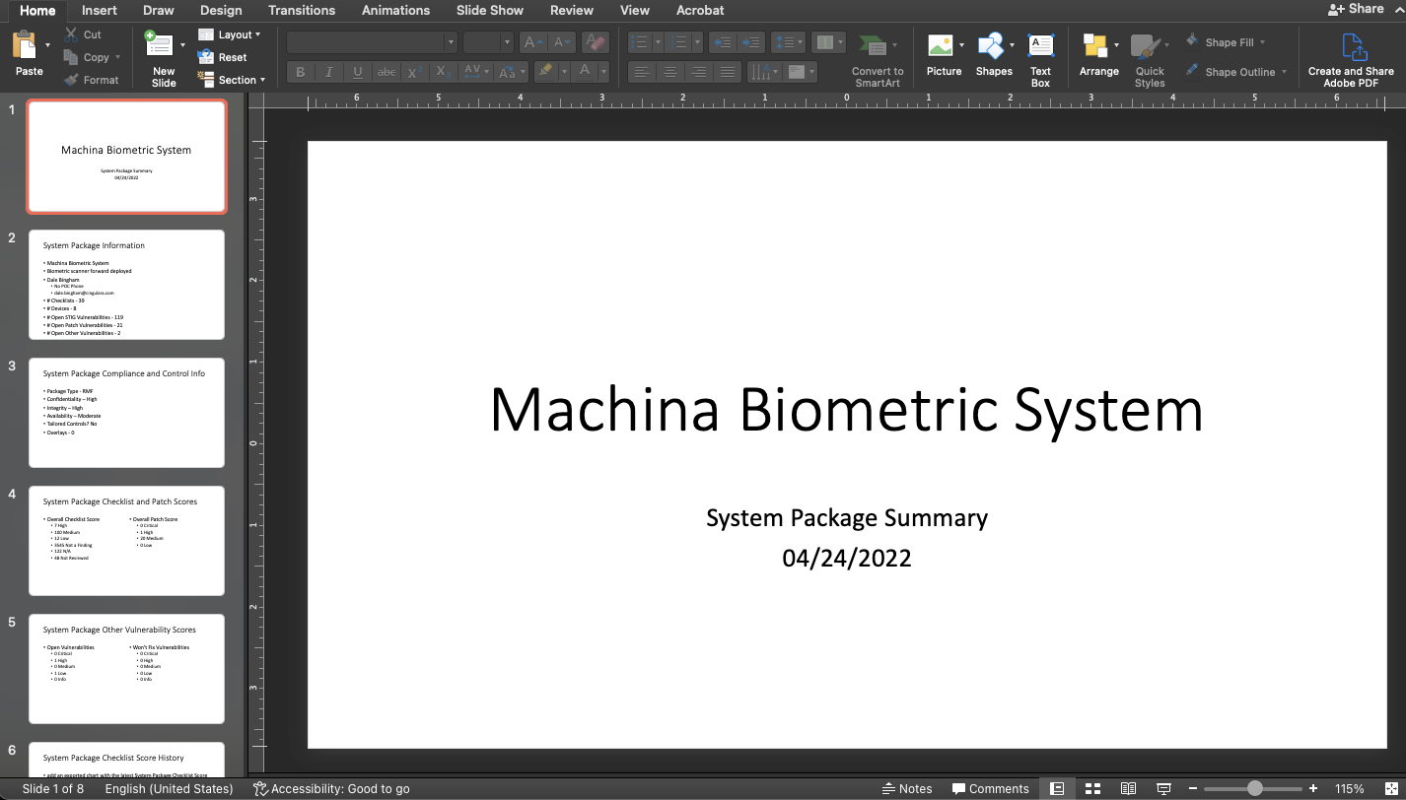The image size is (1406, 800).
Task: Toggle the Comments pane
Action: click(990, 789)
